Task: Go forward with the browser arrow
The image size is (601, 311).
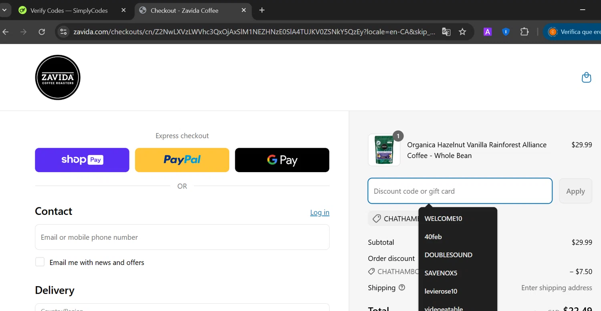Action: 24,32
